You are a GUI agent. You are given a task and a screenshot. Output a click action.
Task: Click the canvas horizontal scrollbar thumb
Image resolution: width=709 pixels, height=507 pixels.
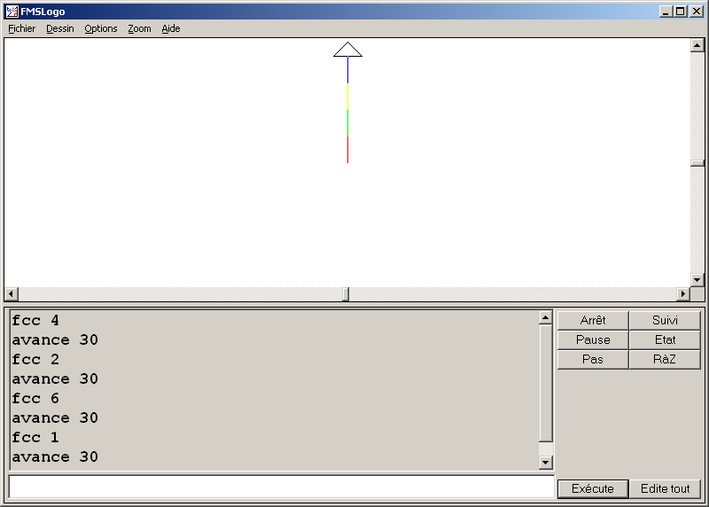pyautogui.click(x=346, y=294)
